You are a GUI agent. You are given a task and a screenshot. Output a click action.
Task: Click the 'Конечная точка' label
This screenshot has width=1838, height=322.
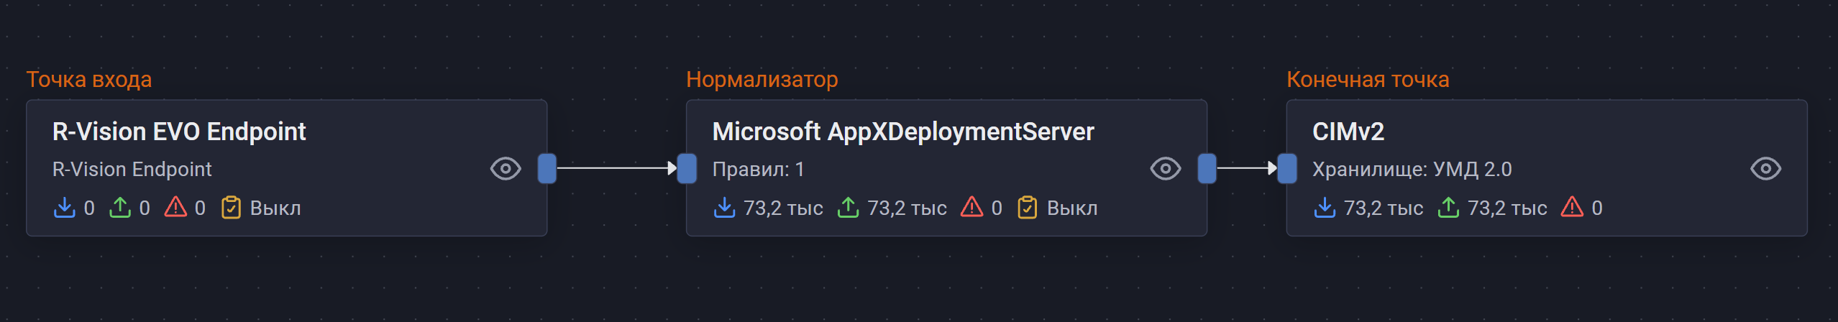tap(1368, 80)
